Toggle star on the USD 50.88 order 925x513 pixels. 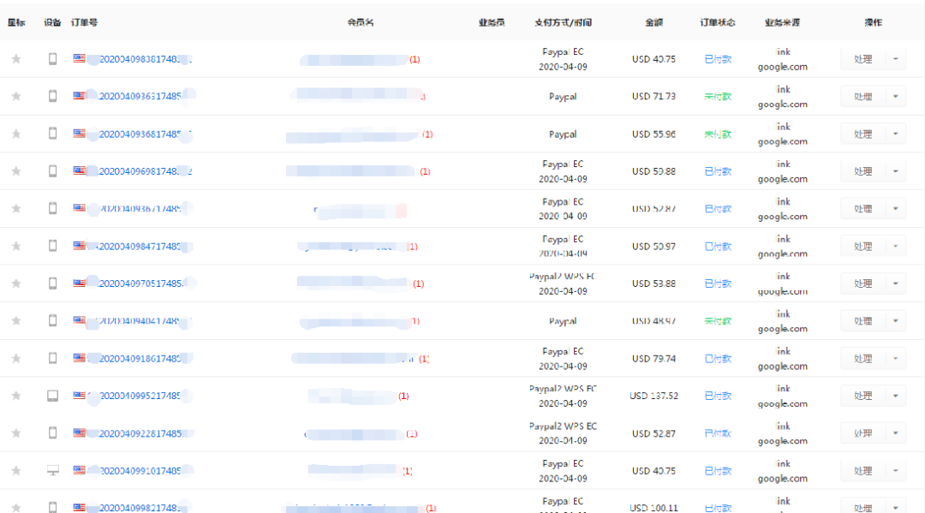15,171
